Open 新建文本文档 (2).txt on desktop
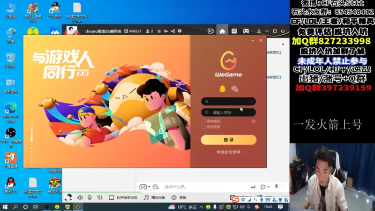The height and width of the screenshot is (211, 375). pyautogui.click(x=77, y=13)
